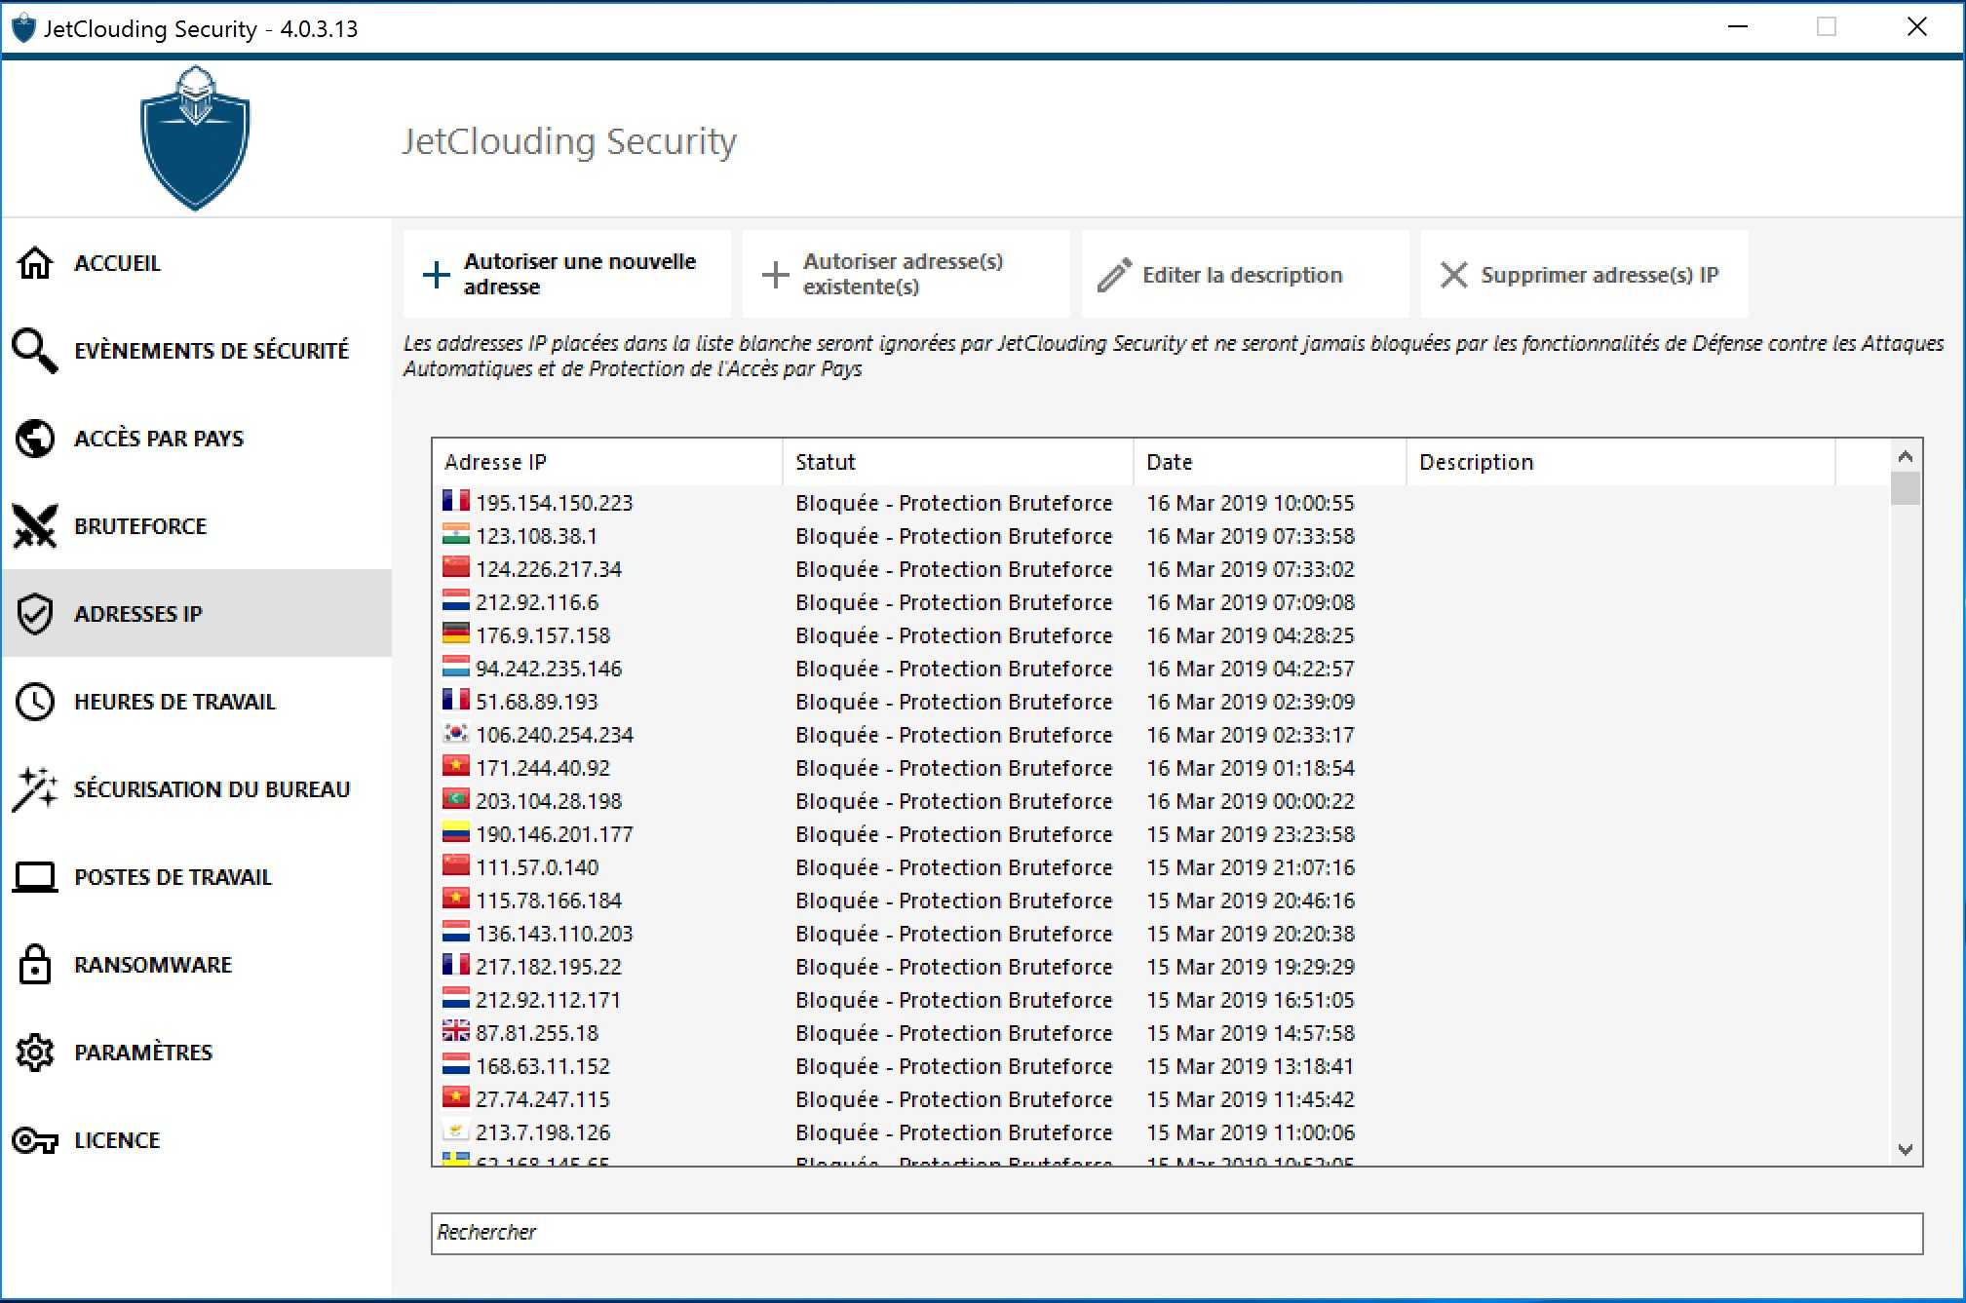Select the Sécurisation du Bureau wand icon
This screenshot has width=1966, height=1303.
pos(35,789)
